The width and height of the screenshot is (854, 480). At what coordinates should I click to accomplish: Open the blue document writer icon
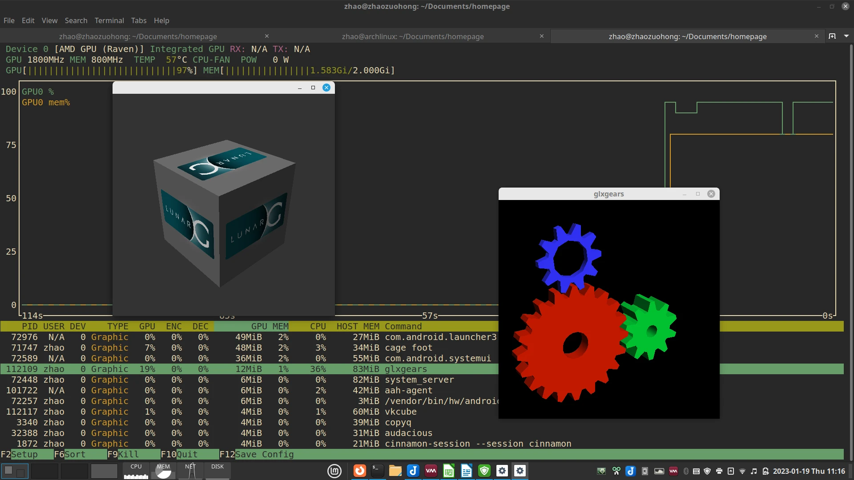[x=466, y=471]
